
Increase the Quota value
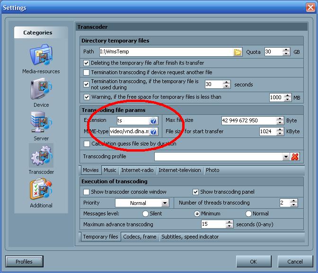click(x=286, y=50)
